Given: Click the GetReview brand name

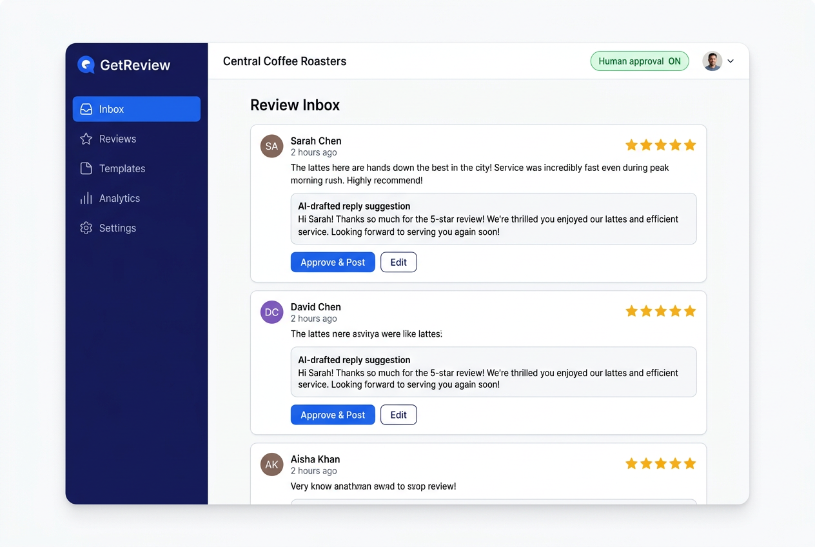Looking at the screenshot, I should [135, 65].
